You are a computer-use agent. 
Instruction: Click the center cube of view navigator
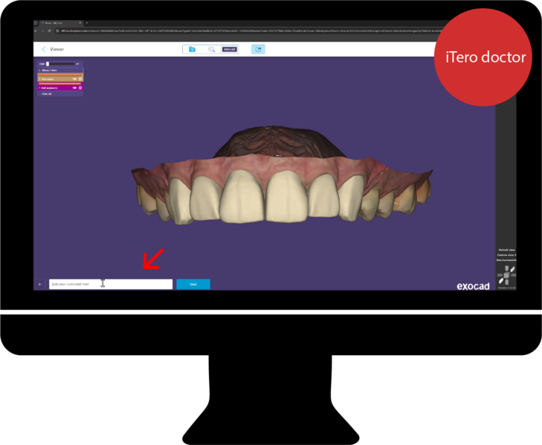click(506, 275)
